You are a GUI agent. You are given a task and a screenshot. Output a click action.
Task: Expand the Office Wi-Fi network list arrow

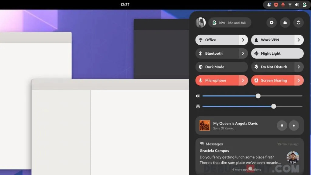(243, 40)
